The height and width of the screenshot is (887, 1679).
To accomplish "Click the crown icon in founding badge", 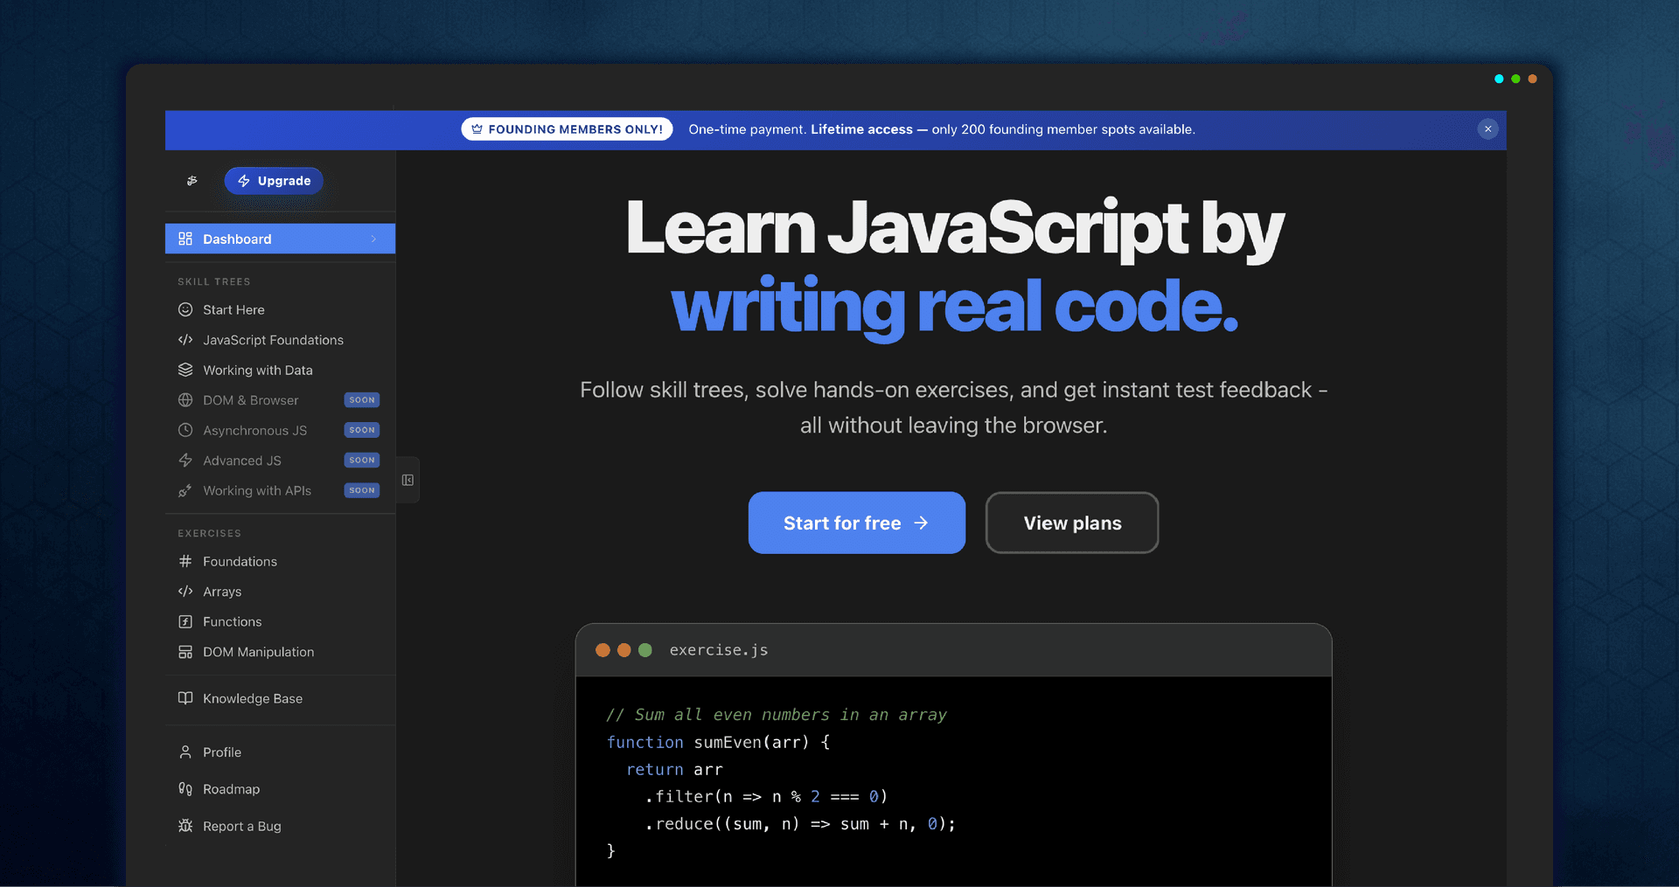I will (477, 129).
